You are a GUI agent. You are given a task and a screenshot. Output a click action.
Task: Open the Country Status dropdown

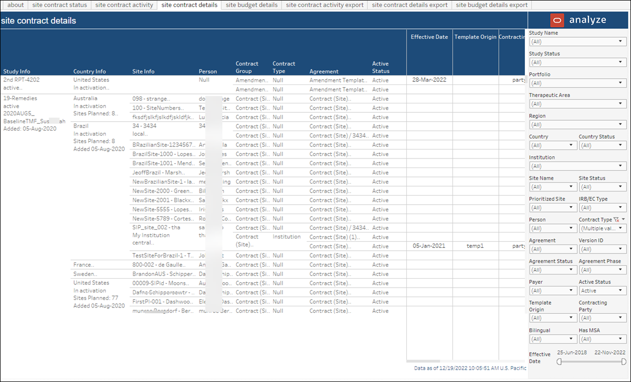click(x=603, y=145)
